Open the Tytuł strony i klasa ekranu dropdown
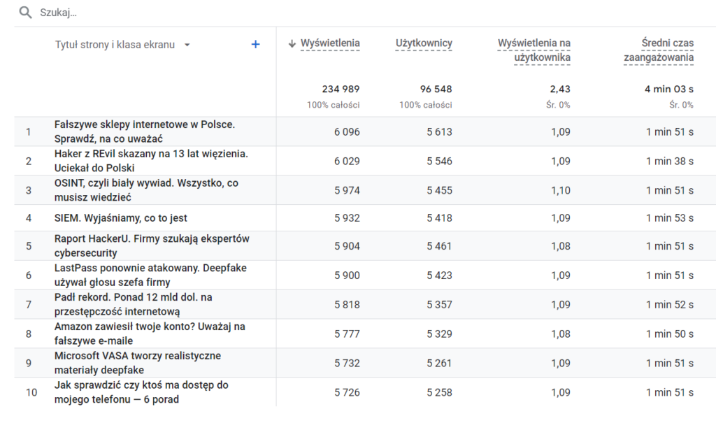This screenshot has width=716, height=423. click(x=122, y=45)
